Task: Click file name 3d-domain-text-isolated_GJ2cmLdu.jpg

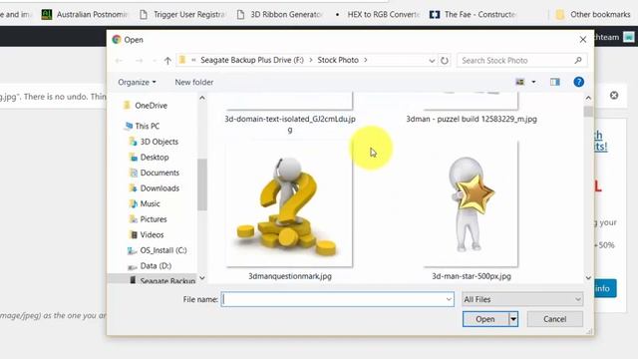Action: click(290, 124)
